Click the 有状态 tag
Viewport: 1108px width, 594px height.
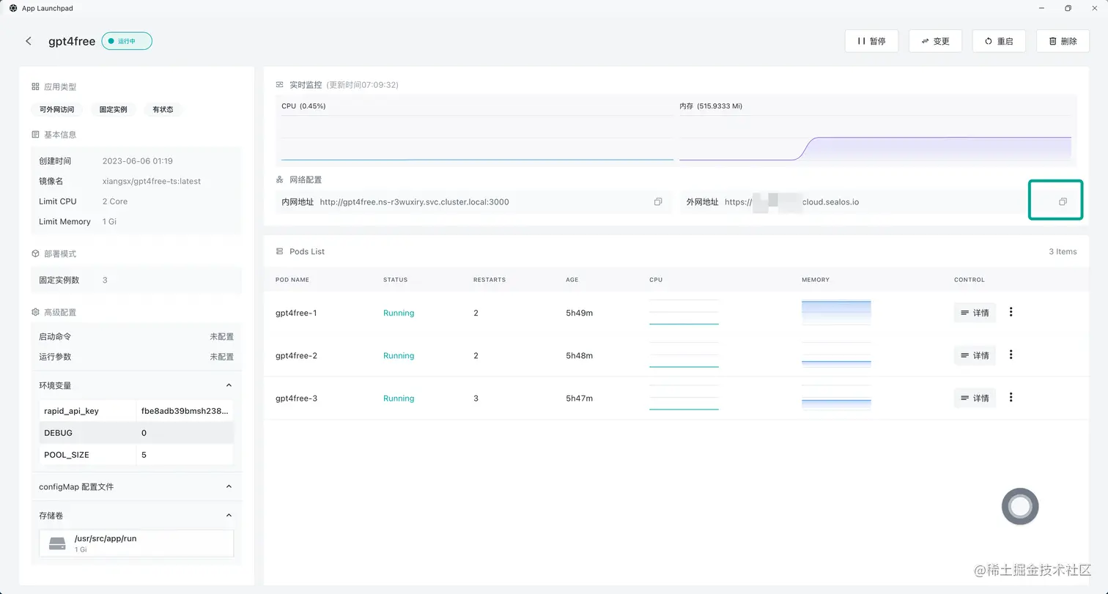163,109
